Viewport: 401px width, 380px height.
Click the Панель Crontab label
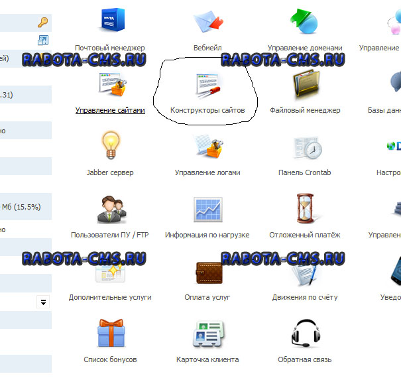(305, 172)
